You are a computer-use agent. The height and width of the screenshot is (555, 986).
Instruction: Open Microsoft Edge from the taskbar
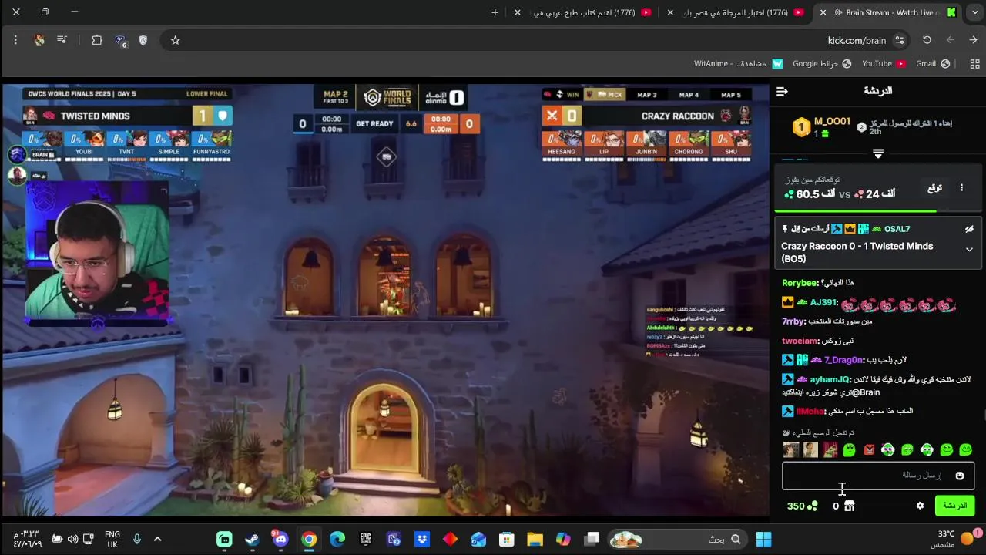(337, 539)
